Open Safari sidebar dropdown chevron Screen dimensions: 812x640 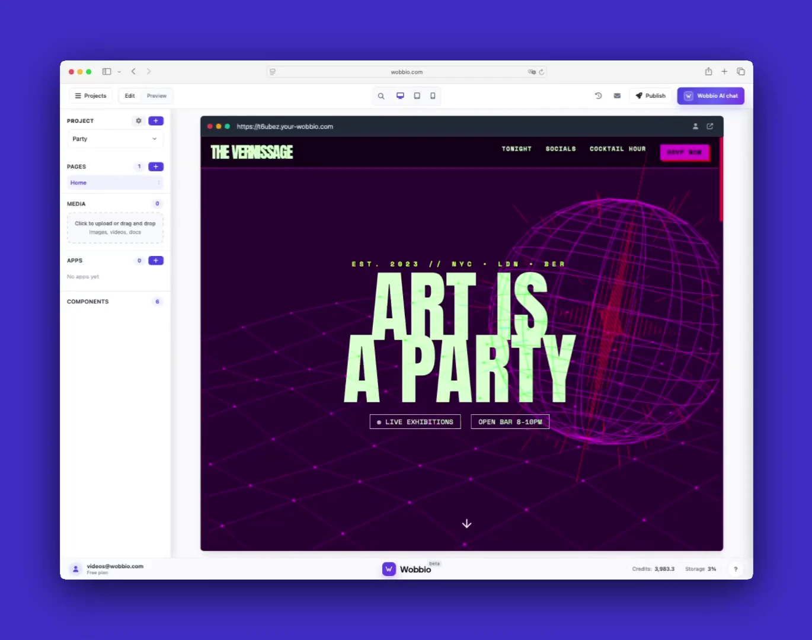(x=119, y=72)
